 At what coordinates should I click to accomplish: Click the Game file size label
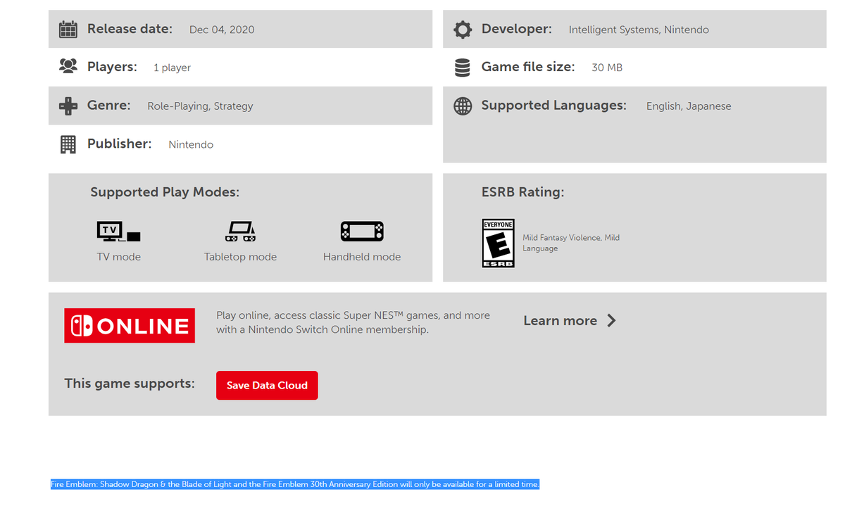[528, 67]
